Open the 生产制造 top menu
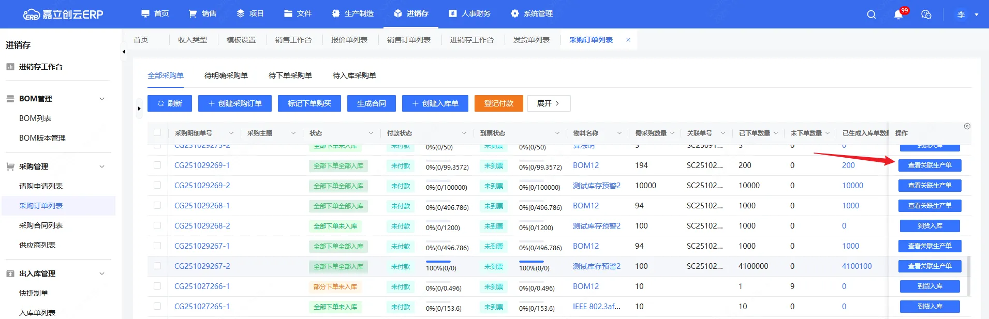989x319 pixels. coord(353,13)
